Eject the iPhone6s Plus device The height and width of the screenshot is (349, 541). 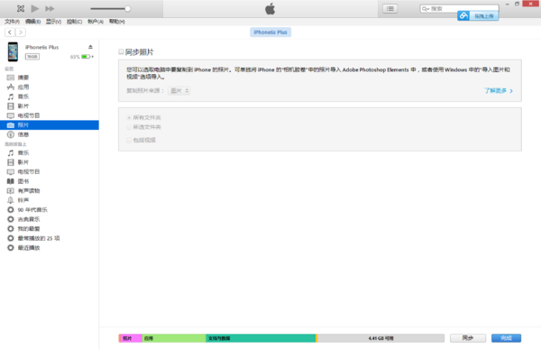(90, 47)
